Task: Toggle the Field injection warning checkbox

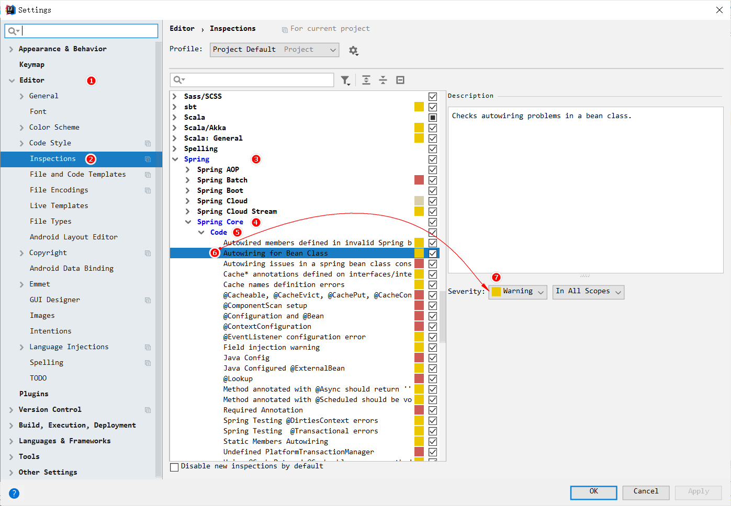Action: [x=433, y=348]
